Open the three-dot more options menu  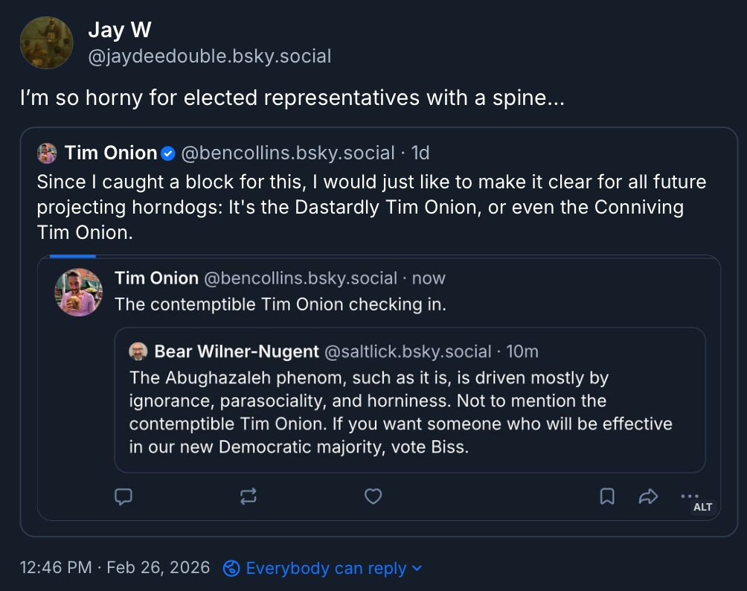click(689, 496)
